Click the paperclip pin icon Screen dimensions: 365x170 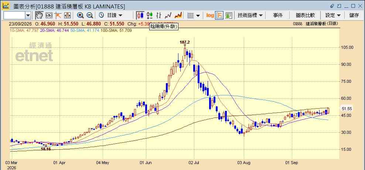tap(332, 6)
